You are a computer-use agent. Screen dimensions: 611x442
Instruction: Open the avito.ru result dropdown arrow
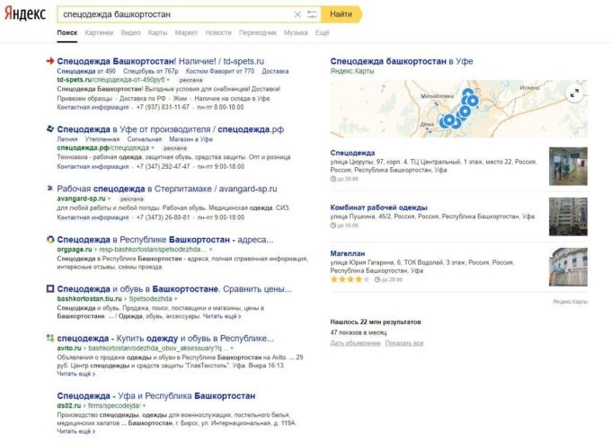click(232, 348)
